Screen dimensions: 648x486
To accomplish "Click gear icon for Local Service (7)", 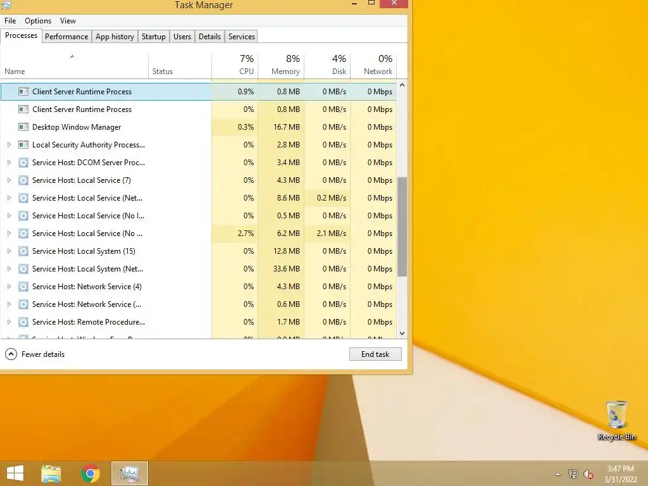I will [23, 180].
